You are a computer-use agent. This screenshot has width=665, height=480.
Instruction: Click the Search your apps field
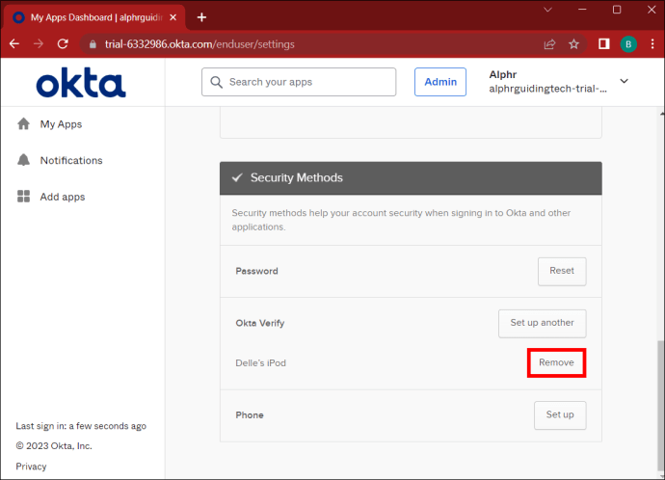tap(299, 82)
